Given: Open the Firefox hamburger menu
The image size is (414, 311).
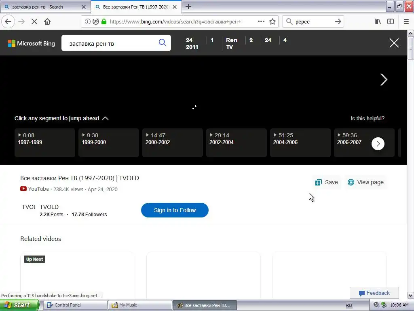Looking at the screenshot, I should pos(406,21).
